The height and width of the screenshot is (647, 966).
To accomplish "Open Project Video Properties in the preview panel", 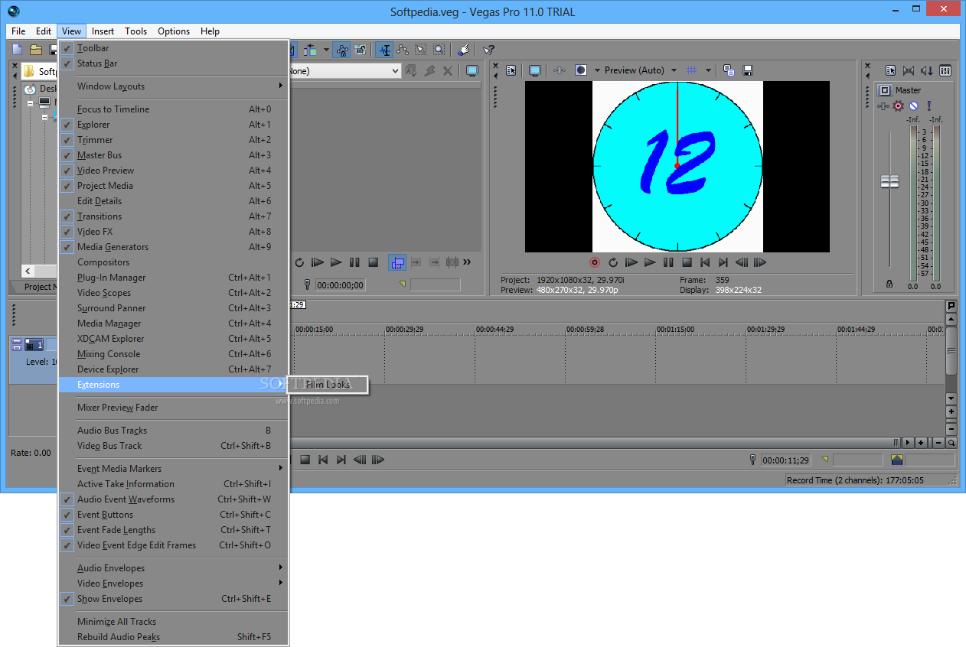I will point(511,70).
